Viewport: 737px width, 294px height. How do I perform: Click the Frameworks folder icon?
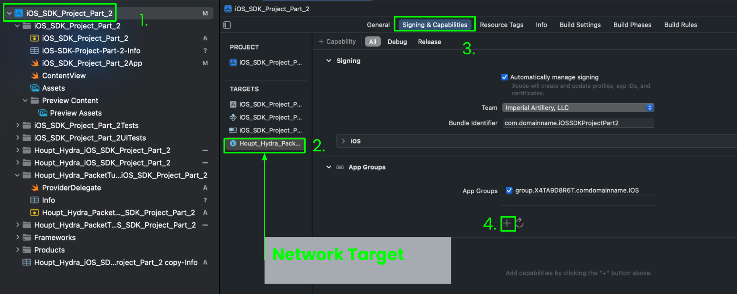tap(27, 238)
